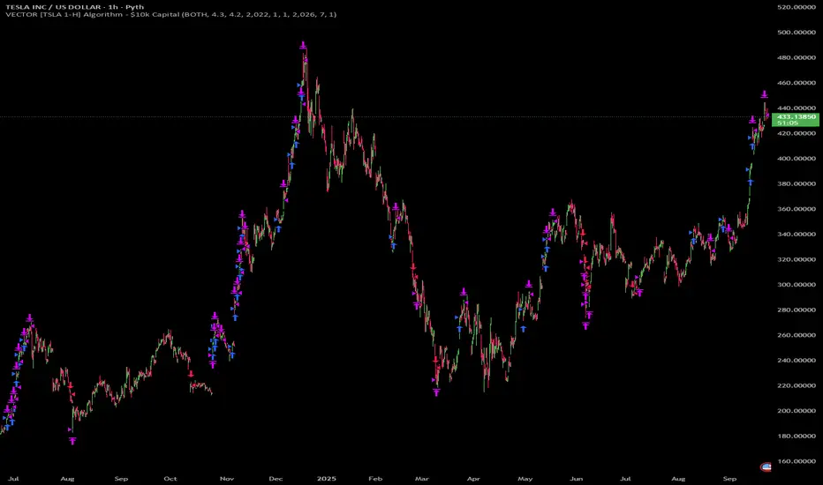The width and height of the screenshot is (823, 485).
Task: Click the 180.00000 price axis label
Action: click(x=797, y=436)
